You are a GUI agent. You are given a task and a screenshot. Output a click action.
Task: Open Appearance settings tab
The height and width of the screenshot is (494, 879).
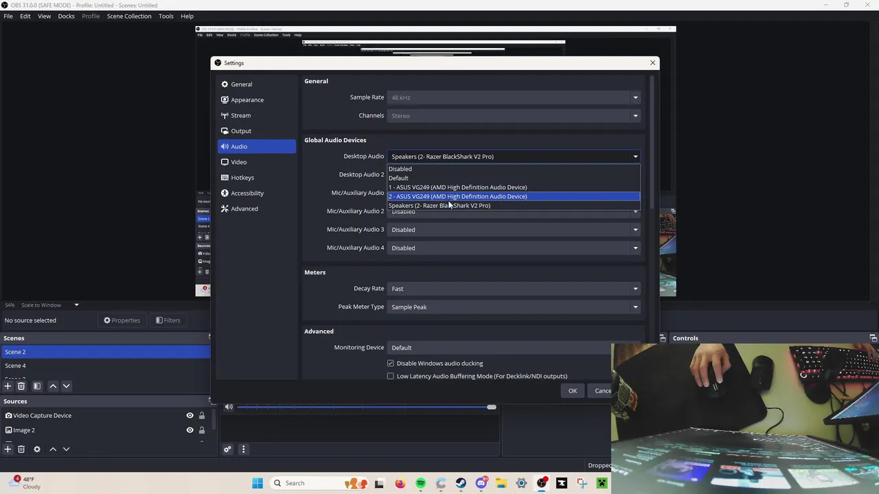[x=257, y=100]
